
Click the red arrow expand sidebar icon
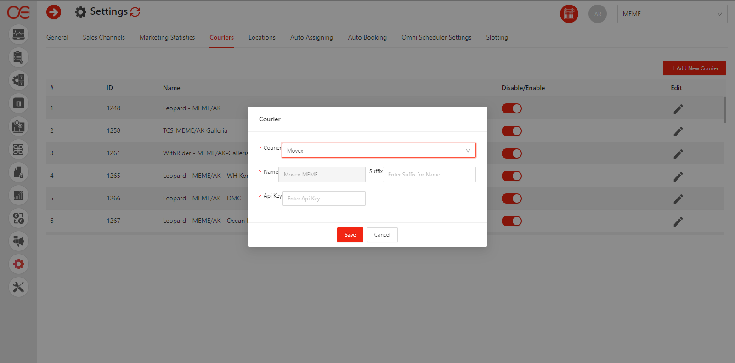[54, 12]
